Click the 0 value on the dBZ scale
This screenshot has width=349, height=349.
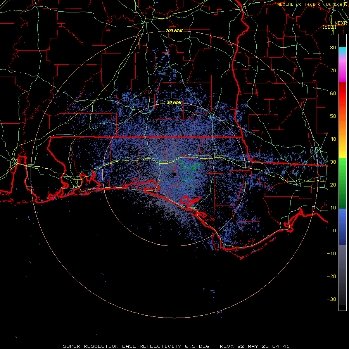tap(335, 231)
